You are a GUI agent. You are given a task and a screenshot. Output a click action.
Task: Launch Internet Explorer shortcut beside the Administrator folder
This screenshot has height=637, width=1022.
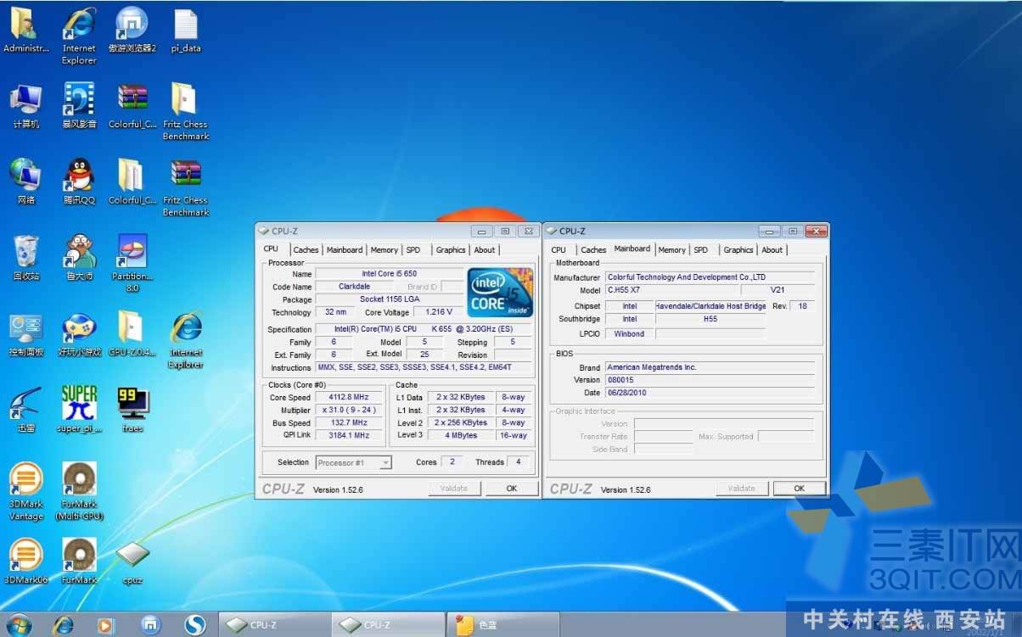coord(79,36)
